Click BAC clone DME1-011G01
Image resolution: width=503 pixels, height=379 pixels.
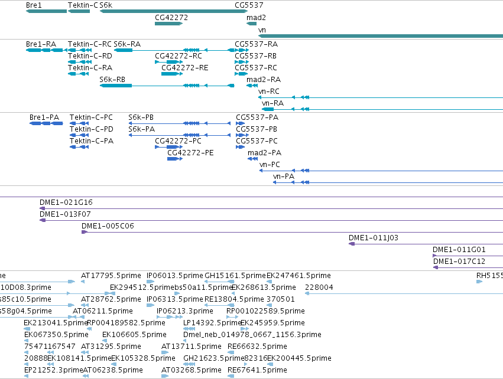459,250
